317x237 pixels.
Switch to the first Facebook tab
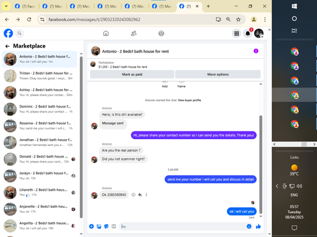click(25, 6)
